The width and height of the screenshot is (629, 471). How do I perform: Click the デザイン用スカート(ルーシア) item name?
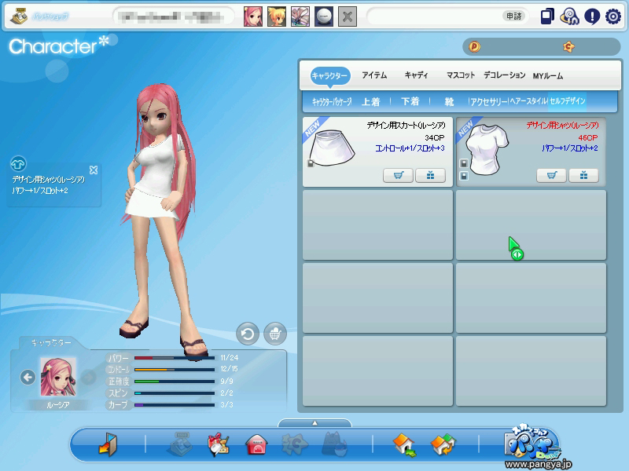[406, 126]
